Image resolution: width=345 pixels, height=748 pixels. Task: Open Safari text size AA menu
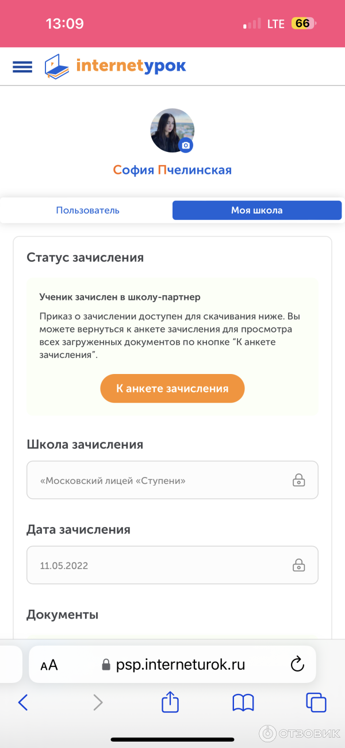pos(49,665)
